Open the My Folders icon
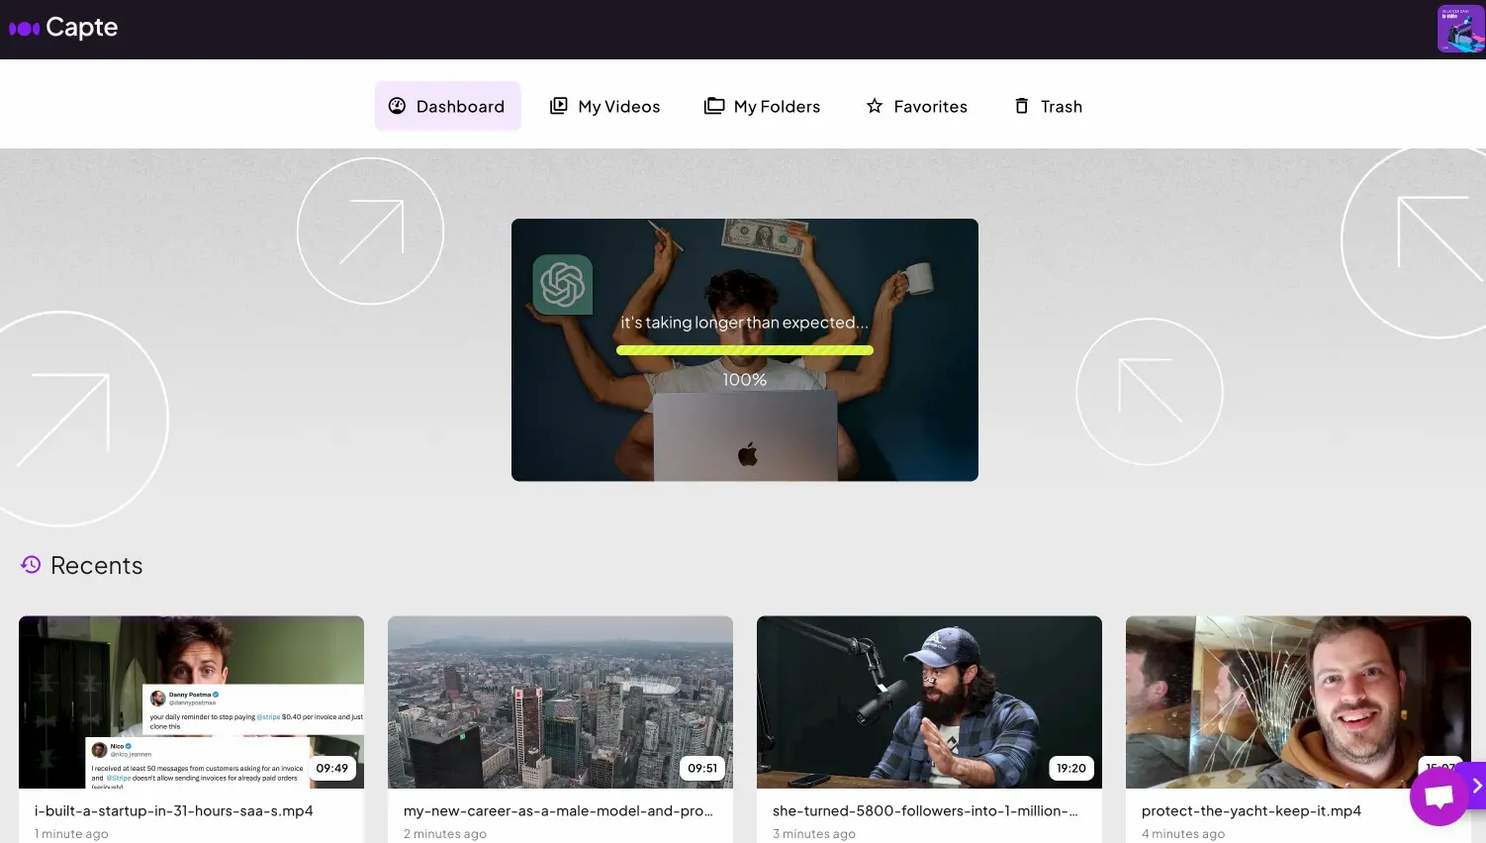Viewport: 1486px width, 843px height. click(713, 105)
